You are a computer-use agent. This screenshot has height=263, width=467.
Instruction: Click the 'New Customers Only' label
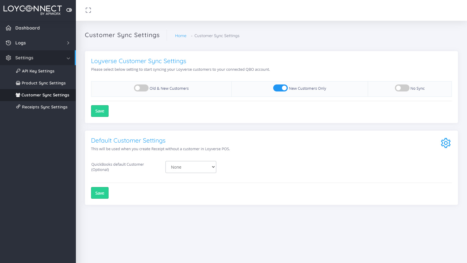308,88
